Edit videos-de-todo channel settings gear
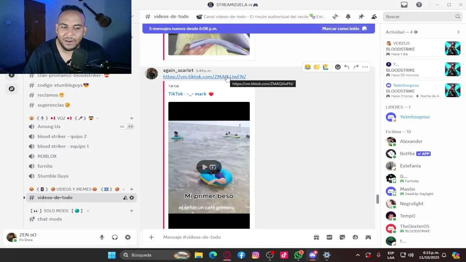Screen dimensions: 466x262 [x=132, y=198]
